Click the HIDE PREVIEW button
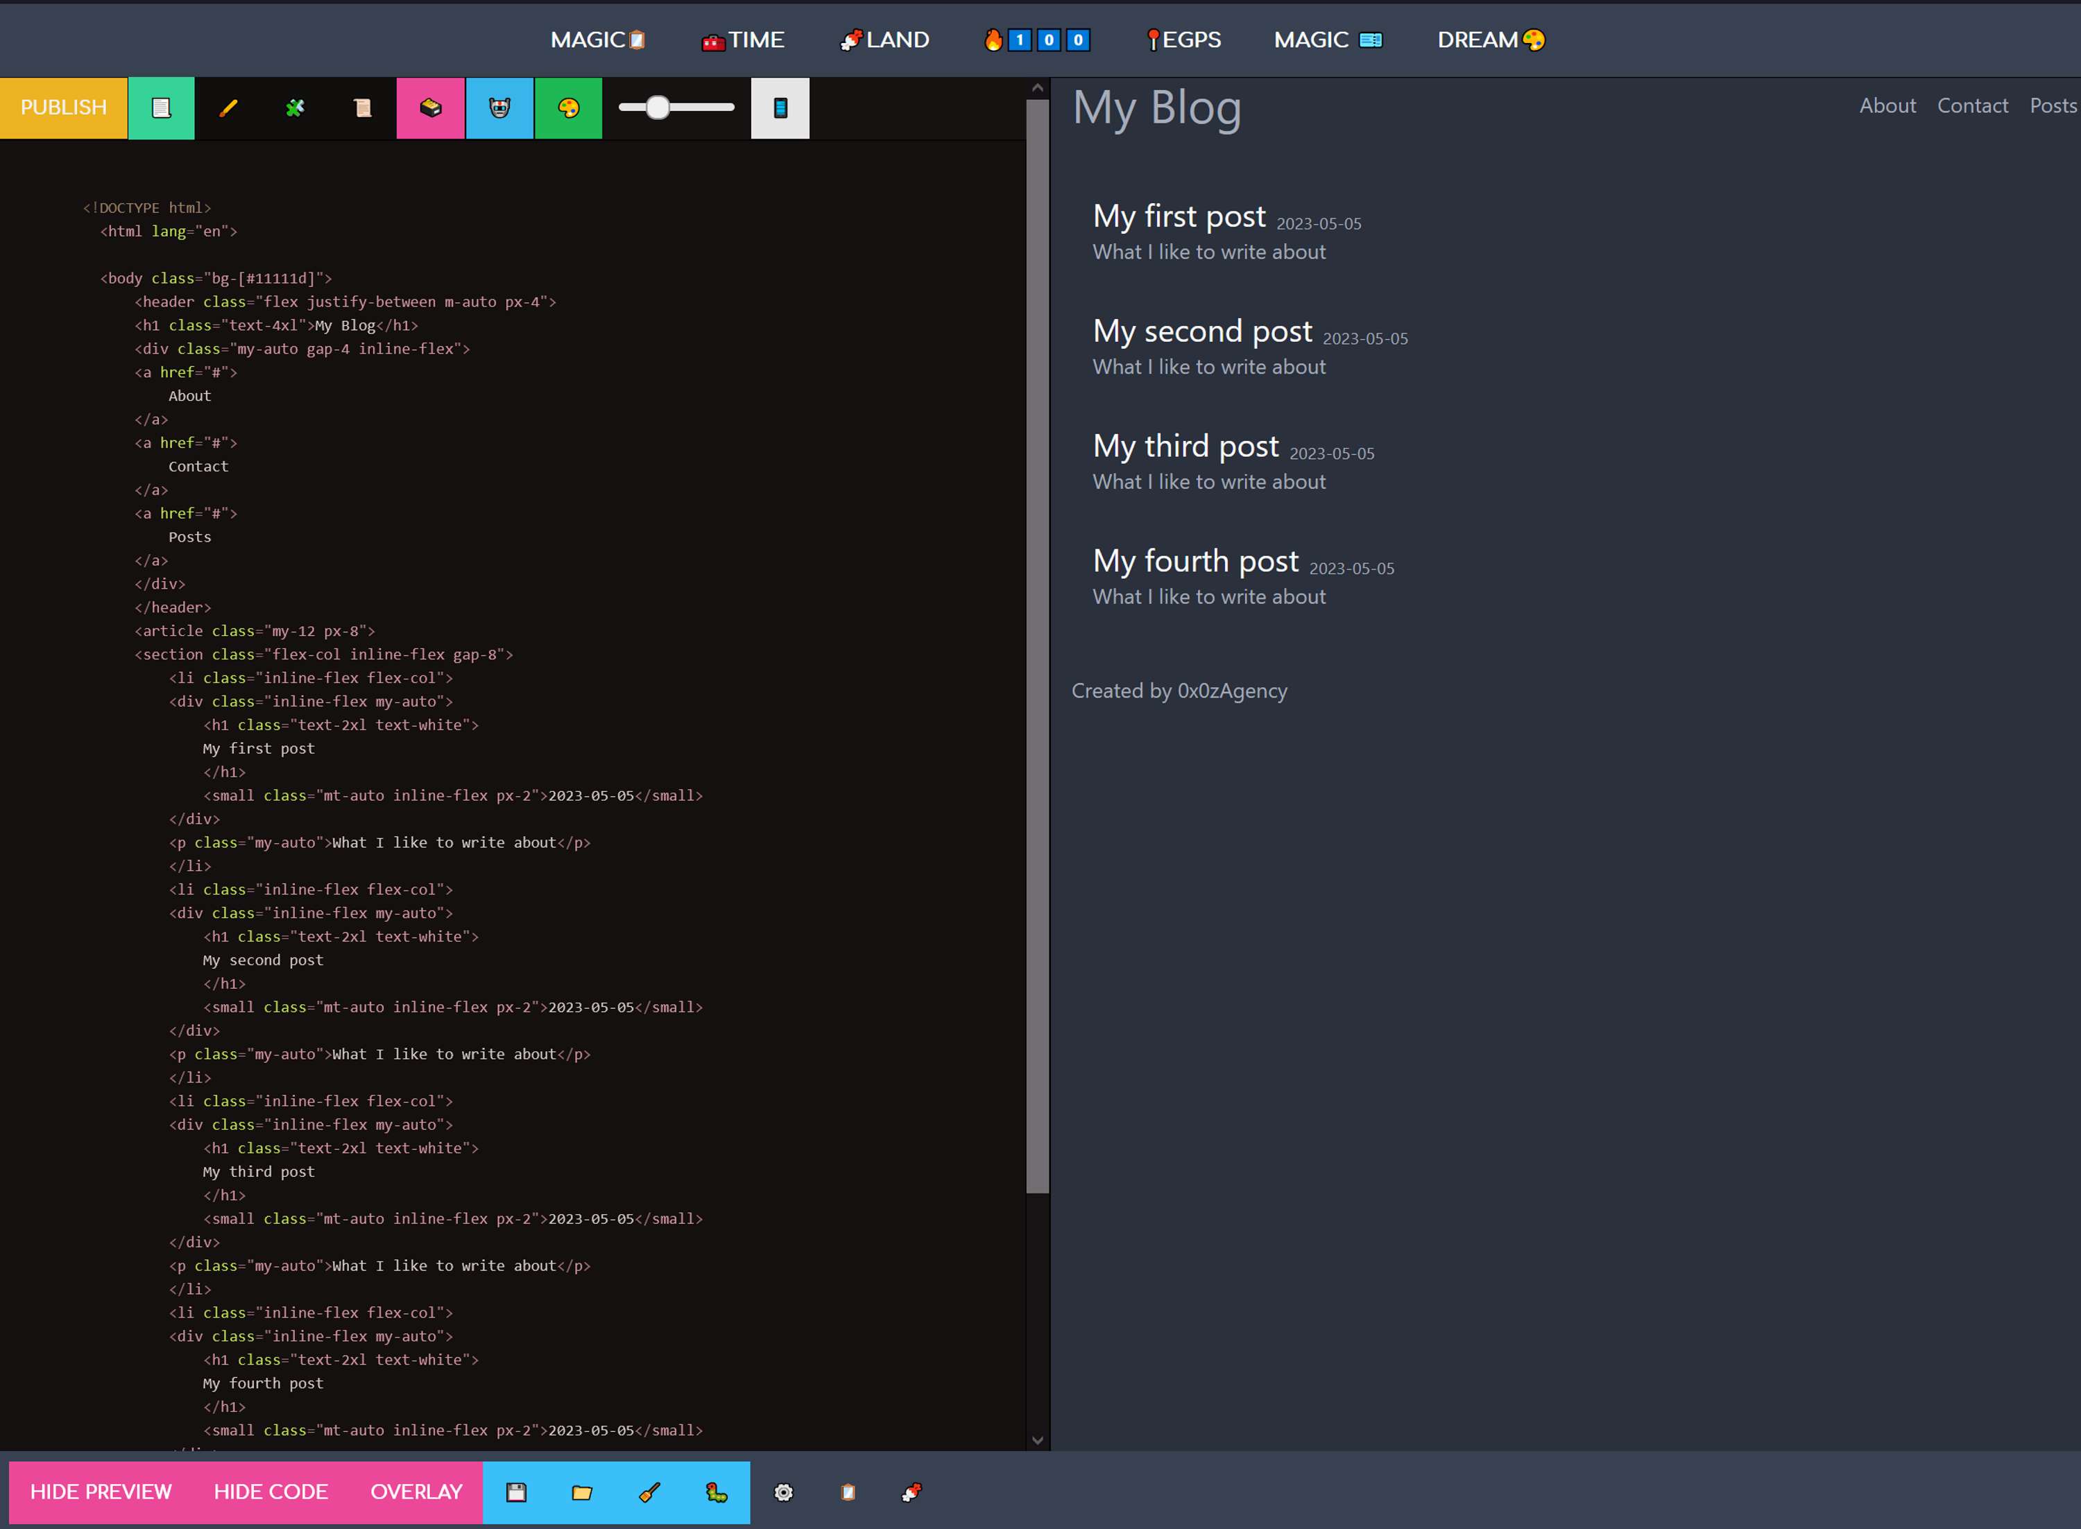 tap(101, 1492)
